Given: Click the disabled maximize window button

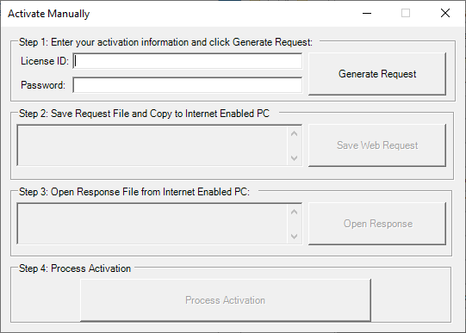Looking at the screenshot, I should 406,13.
